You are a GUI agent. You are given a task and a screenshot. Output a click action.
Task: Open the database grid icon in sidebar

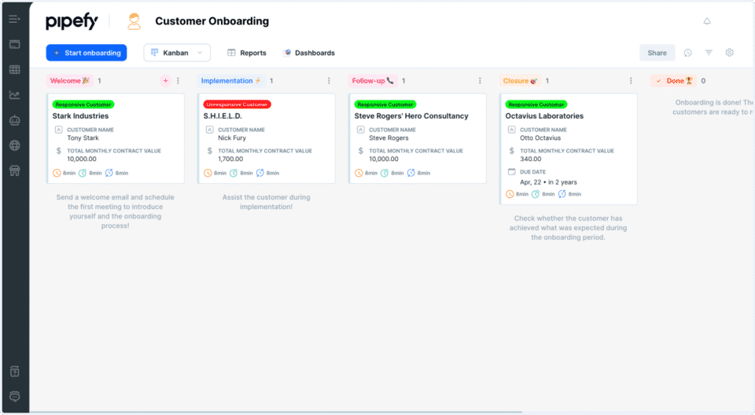[x=14, y=70]
